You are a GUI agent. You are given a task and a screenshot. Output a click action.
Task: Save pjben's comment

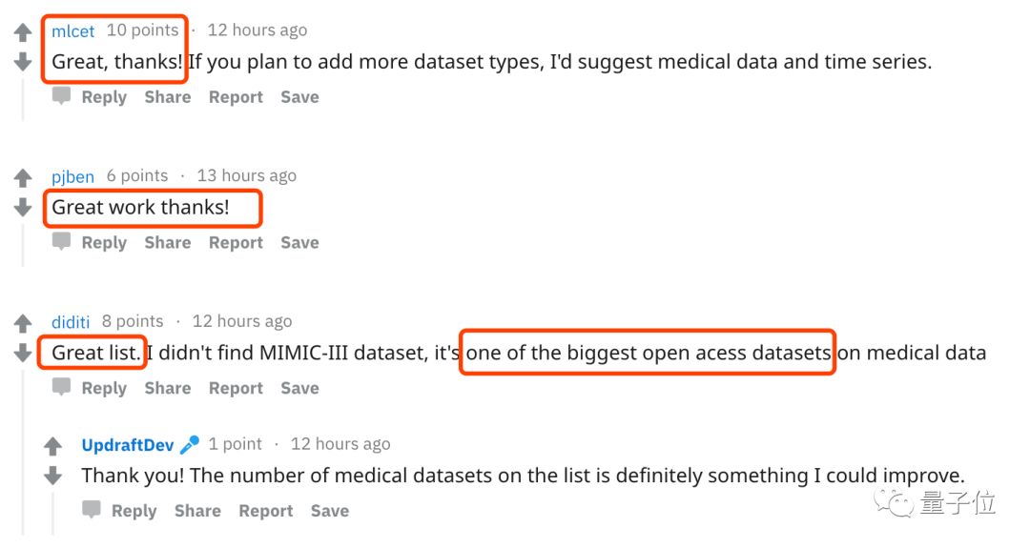(x=299, y=243)
